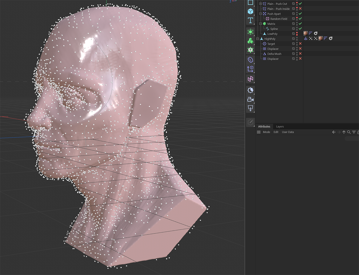Expand the Plain - Push Out node
Image resolution: width=359 pixels, height=275 pixels.
click(x=261, y=4)
